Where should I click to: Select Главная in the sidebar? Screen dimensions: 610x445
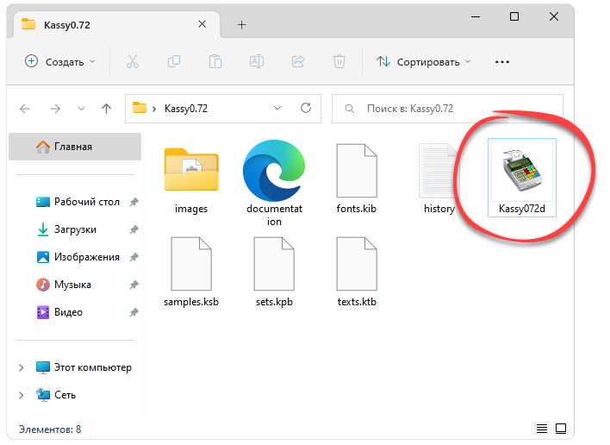pos(75,147)
